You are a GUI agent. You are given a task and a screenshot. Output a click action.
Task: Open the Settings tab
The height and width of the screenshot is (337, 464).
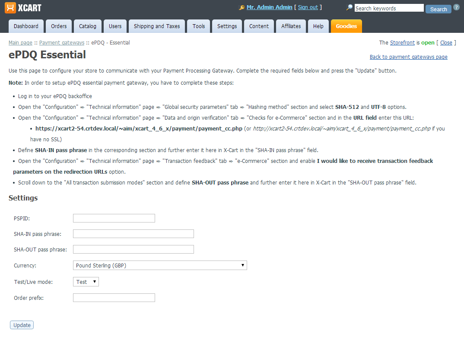(x=227, y=26)
